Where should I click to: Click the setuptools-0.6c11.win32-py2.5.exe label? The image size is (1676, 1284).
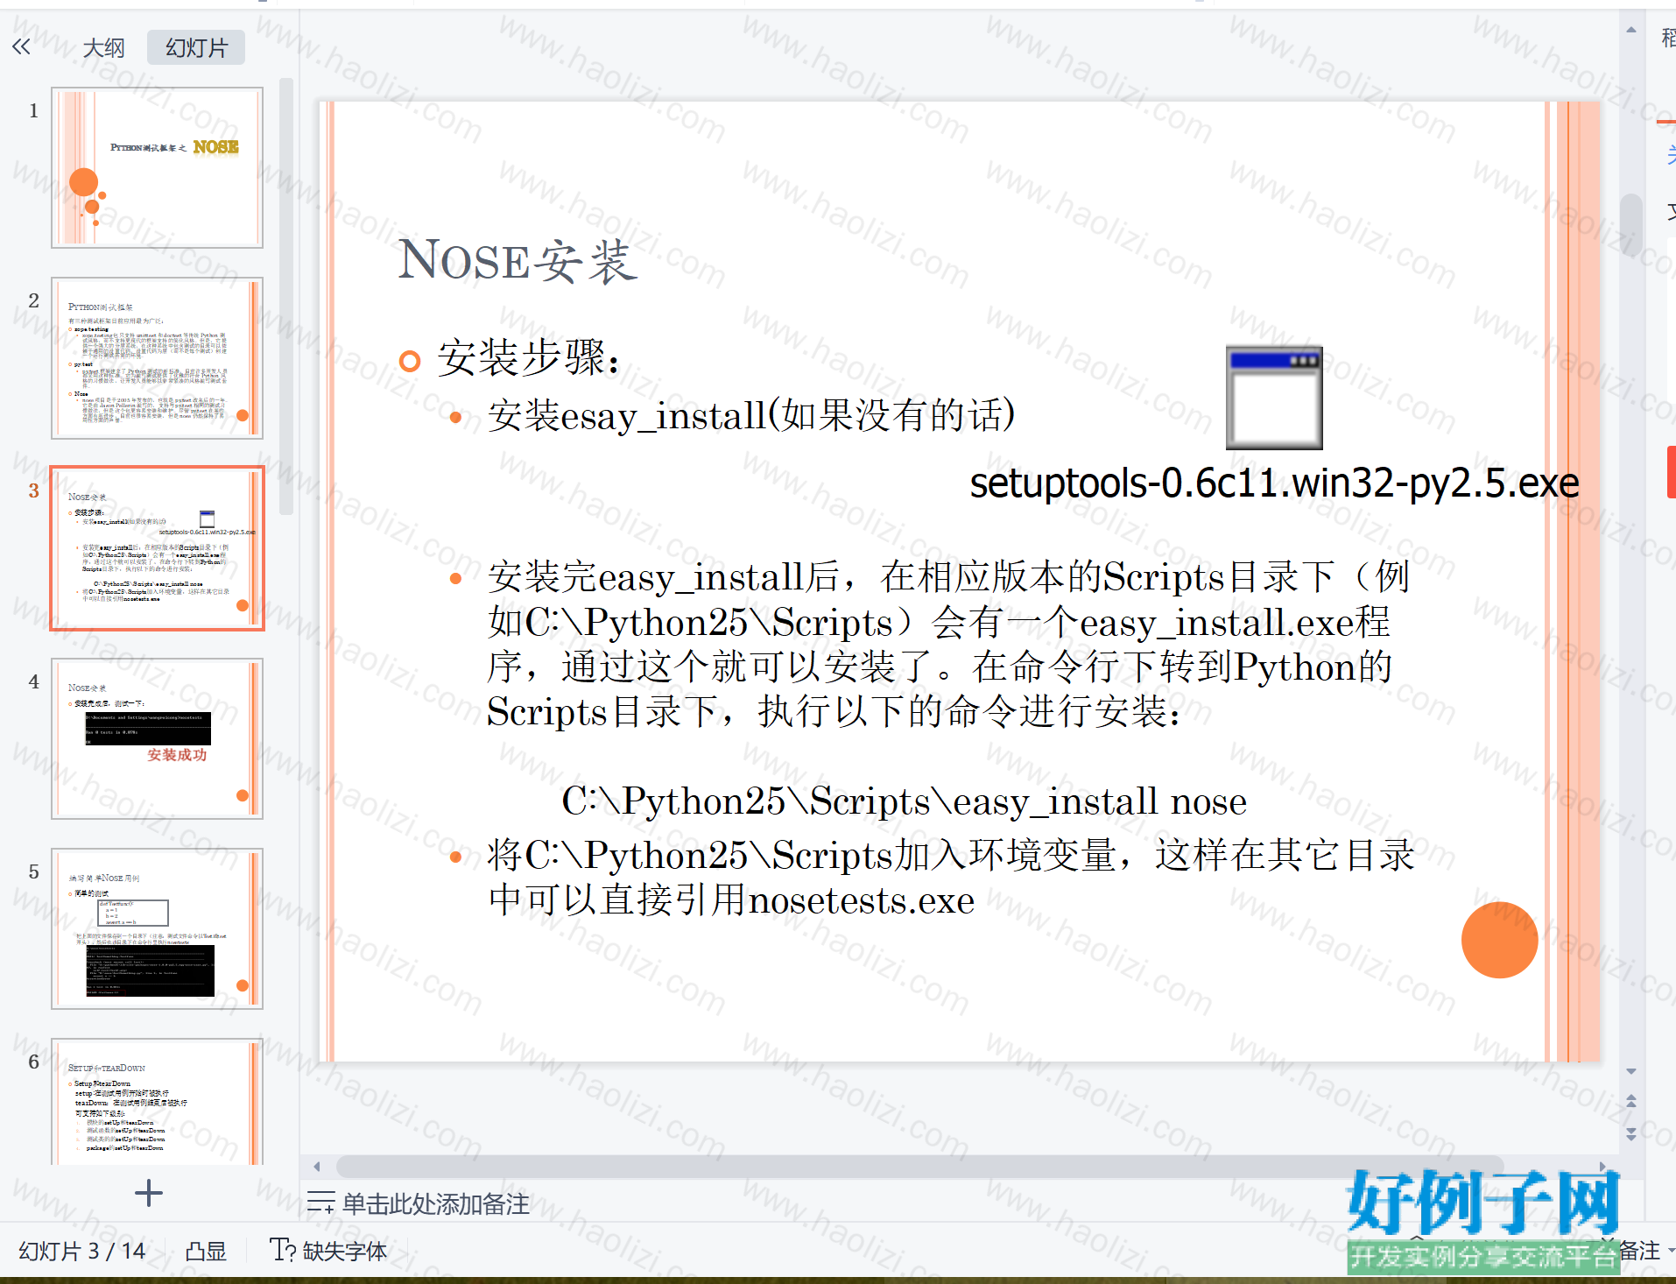point(1274,483)
